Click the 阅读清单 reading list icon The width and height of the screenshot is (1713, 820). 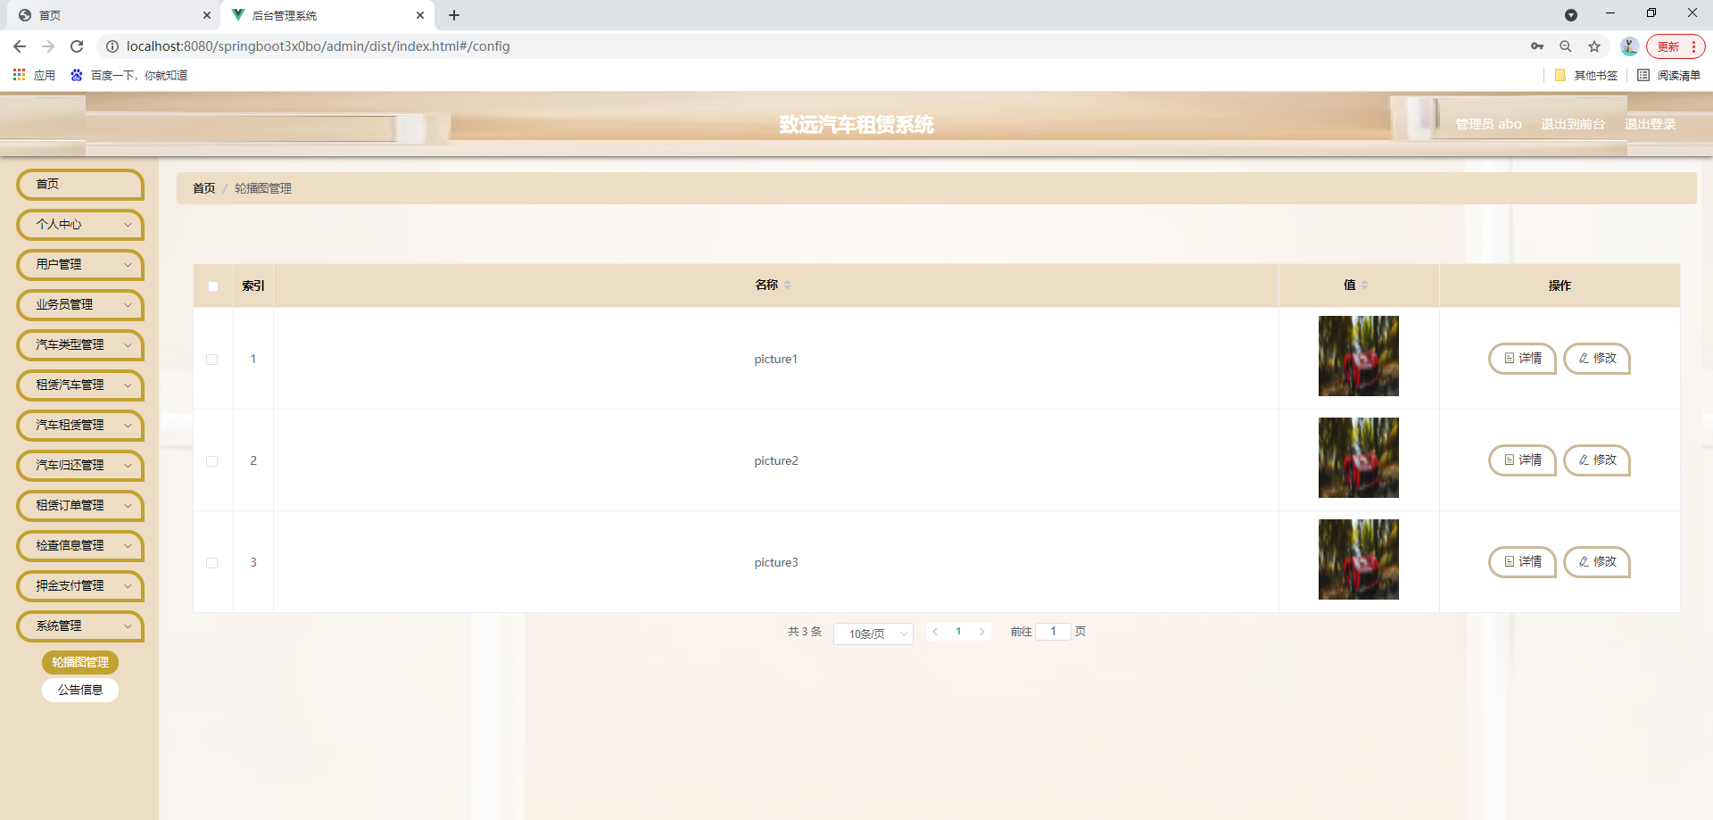[1644, 75]
